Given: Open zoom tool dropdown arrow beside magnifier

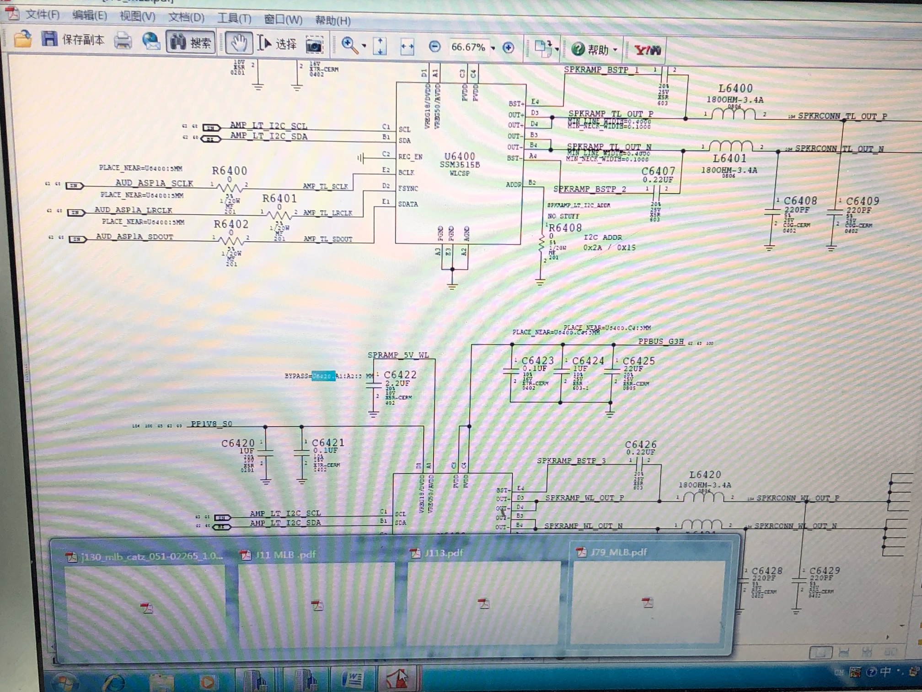Looking at the screenshot, I should pos(364,46).
